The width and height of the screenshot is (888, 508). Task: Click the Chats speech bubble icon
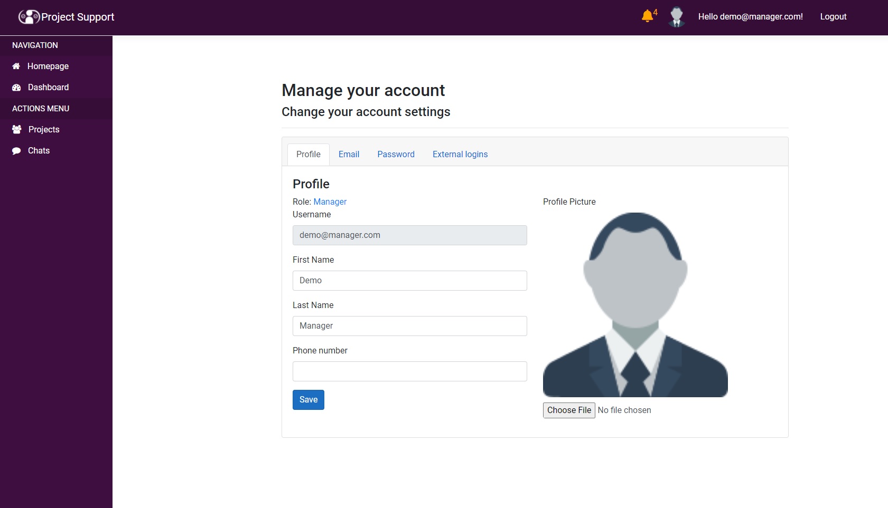pos(16,151)
